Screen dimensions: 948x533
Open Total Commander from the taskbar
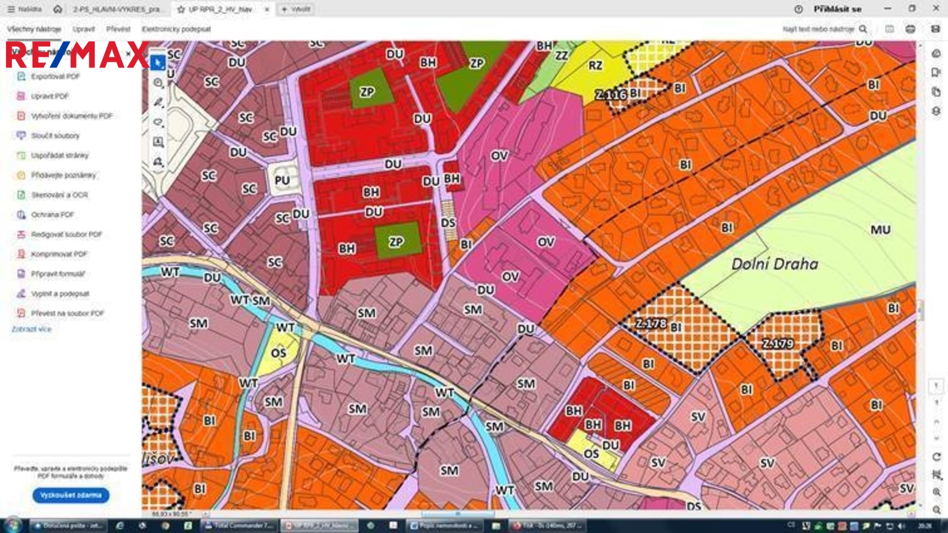(239, 526)
